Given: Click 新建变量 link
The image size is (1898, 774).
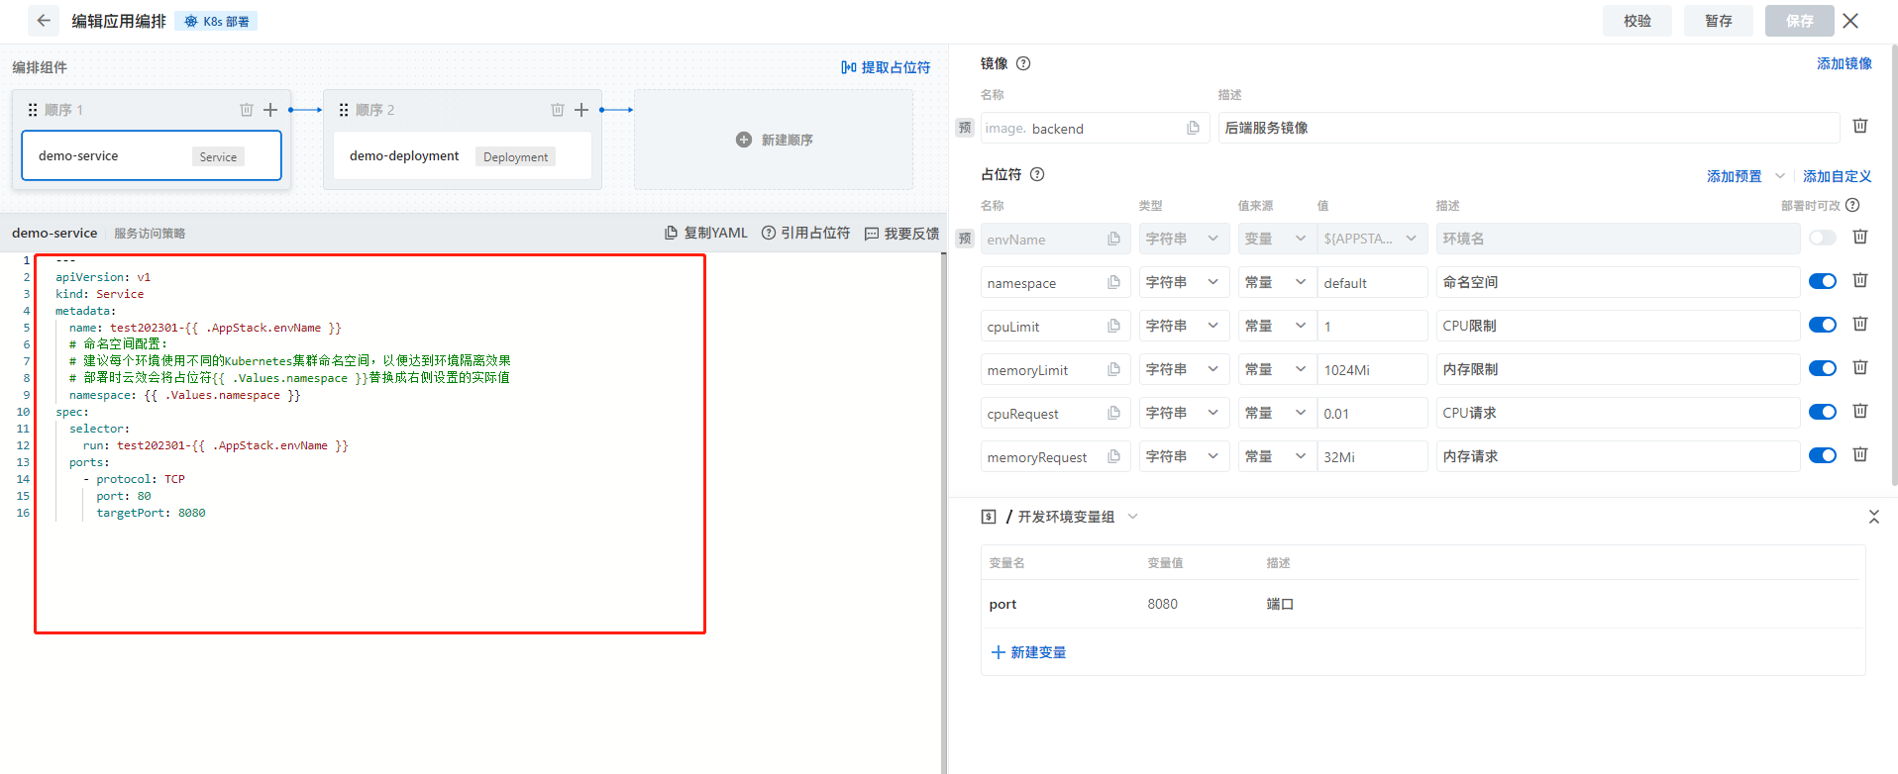Looking at the screenshot, I should 1028,652.
